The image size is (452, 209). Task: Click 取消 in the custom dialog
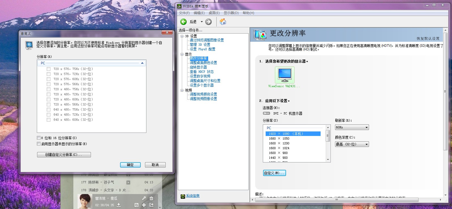click(155, 165)
